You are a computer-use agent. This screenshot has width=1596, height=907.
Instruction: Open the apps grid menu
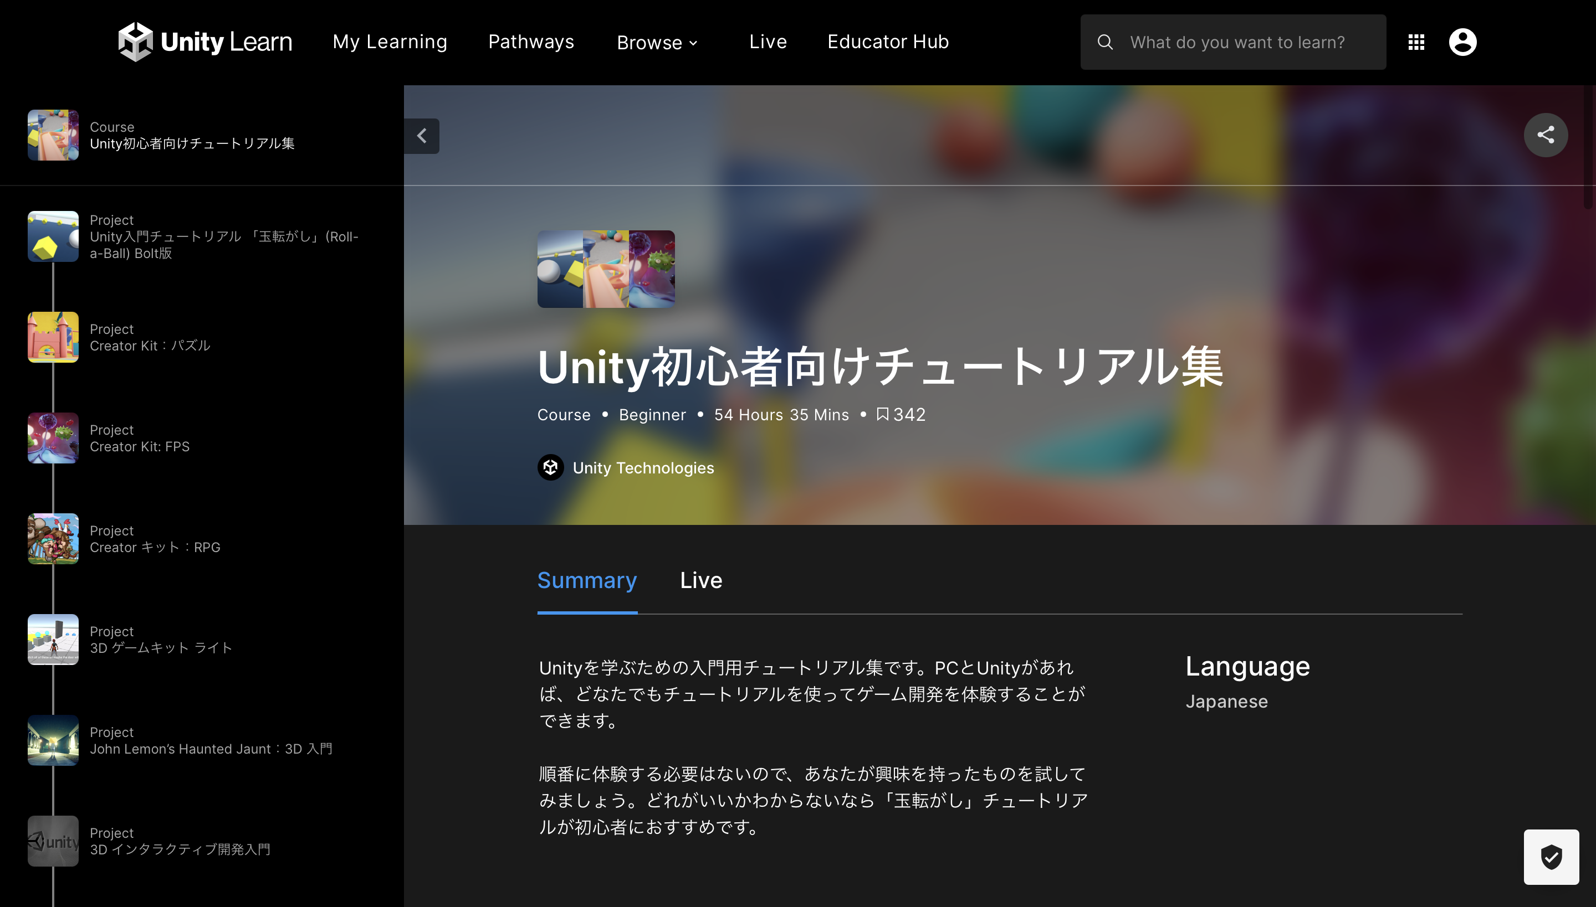(x=1416, y=42)
